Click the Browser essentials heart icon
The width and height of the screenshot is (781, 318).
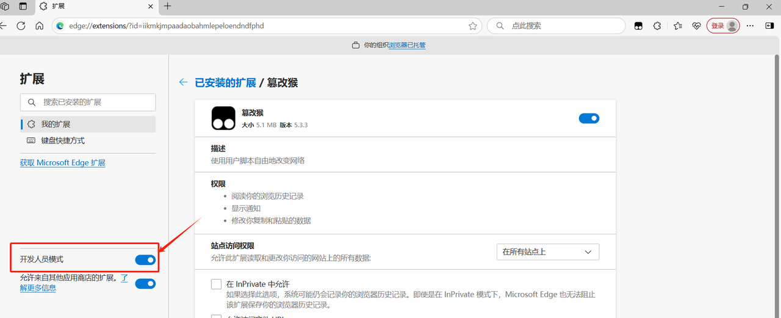point(696,26)
